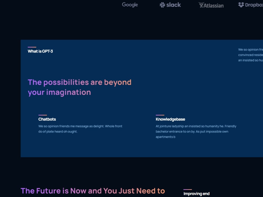Click 'The Future is Now' heading

[x=93, y=191]
